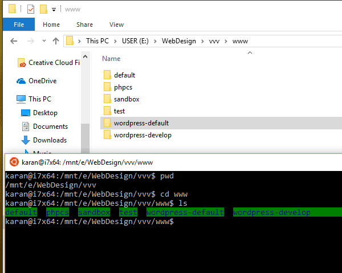Click sandbox in terminal ls output
Viewport: 342px width, 273px height.
pos(94,213)
